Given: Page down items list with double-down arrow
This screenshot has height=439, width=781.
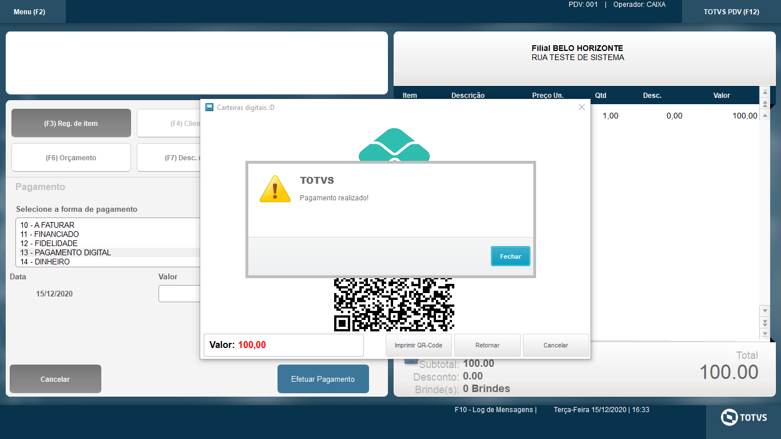Looking at the screenshot, I should [x=764, y=322].
